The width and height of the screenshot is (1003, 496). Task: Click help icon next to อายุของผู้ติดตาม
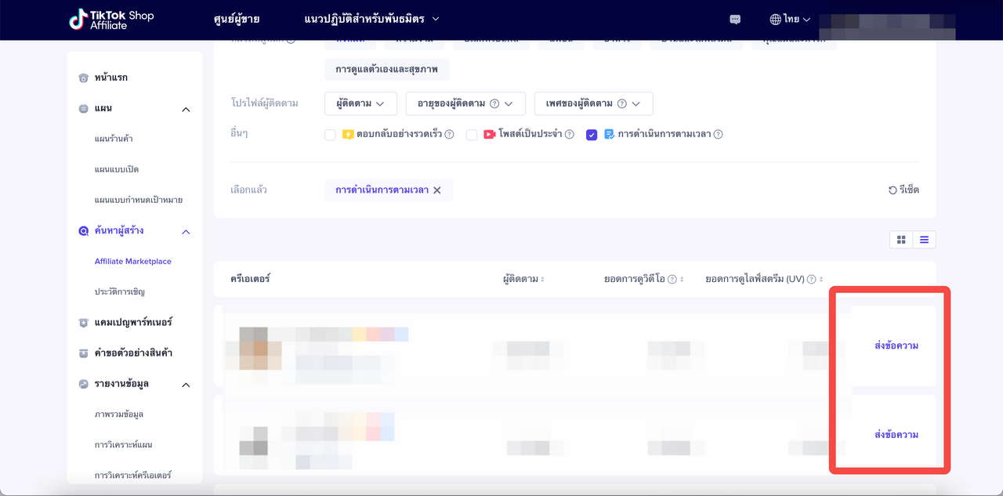click(x=494, y=103)
